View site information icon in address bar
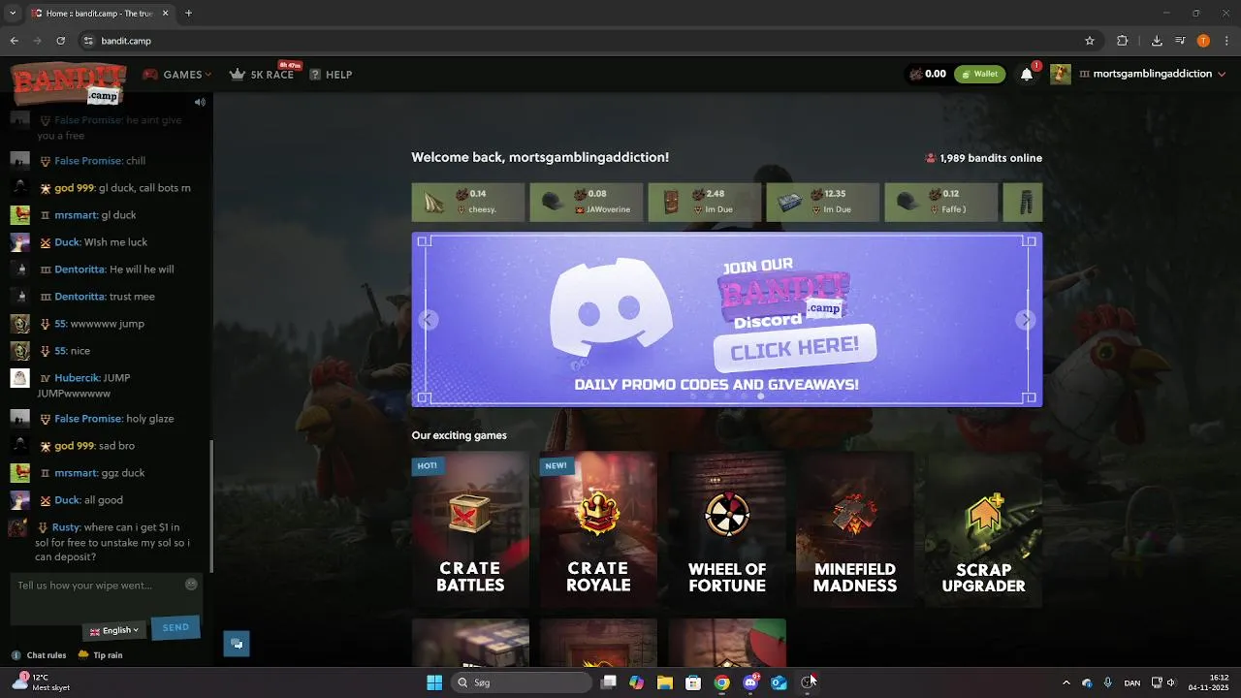1241x698 pixels. pyautogui.click(x=88, y=41)
